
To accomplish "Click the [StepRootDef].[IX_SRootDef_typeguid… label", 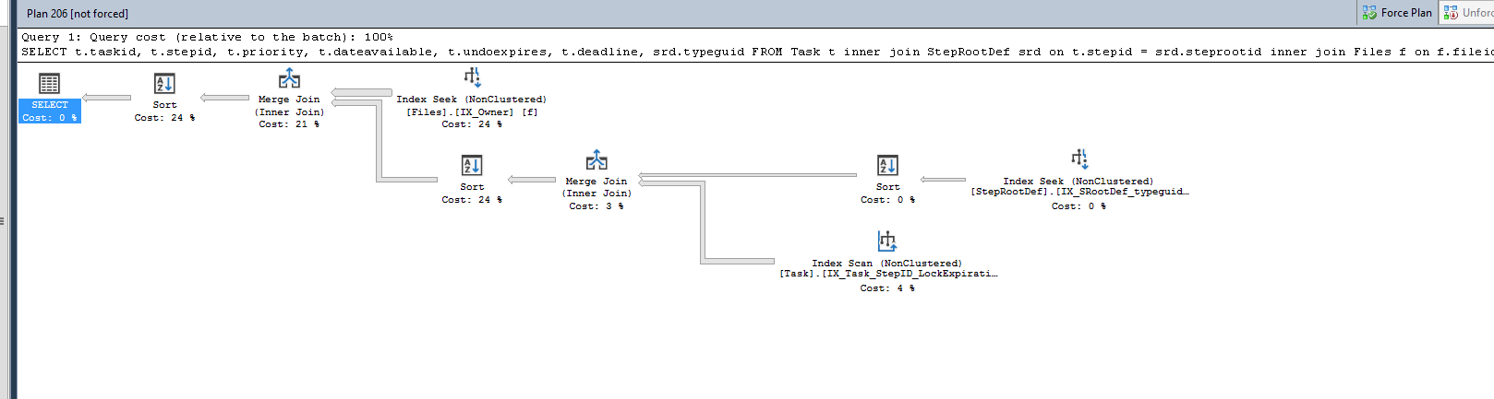I will pos(1078,192).
